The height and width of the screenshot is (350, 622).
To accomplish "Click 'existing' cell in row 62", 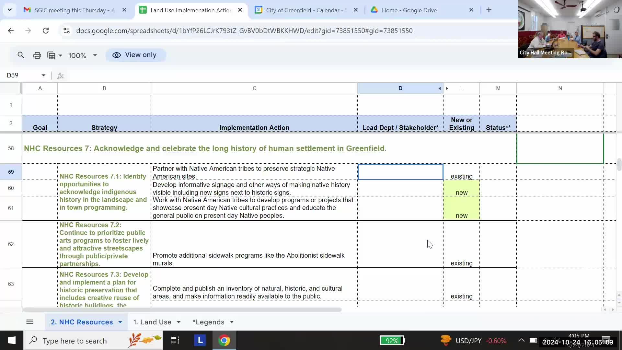I will tap(462, 244).
